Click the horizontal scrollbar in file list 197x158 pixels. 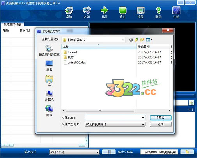click(100, 111)
